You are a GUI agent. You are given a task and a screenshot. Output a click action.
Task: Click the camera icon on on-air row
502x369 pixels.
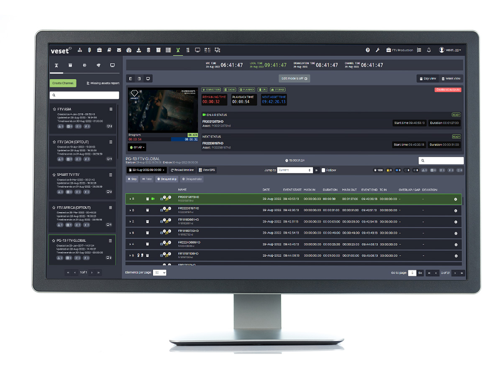(153, 199)
